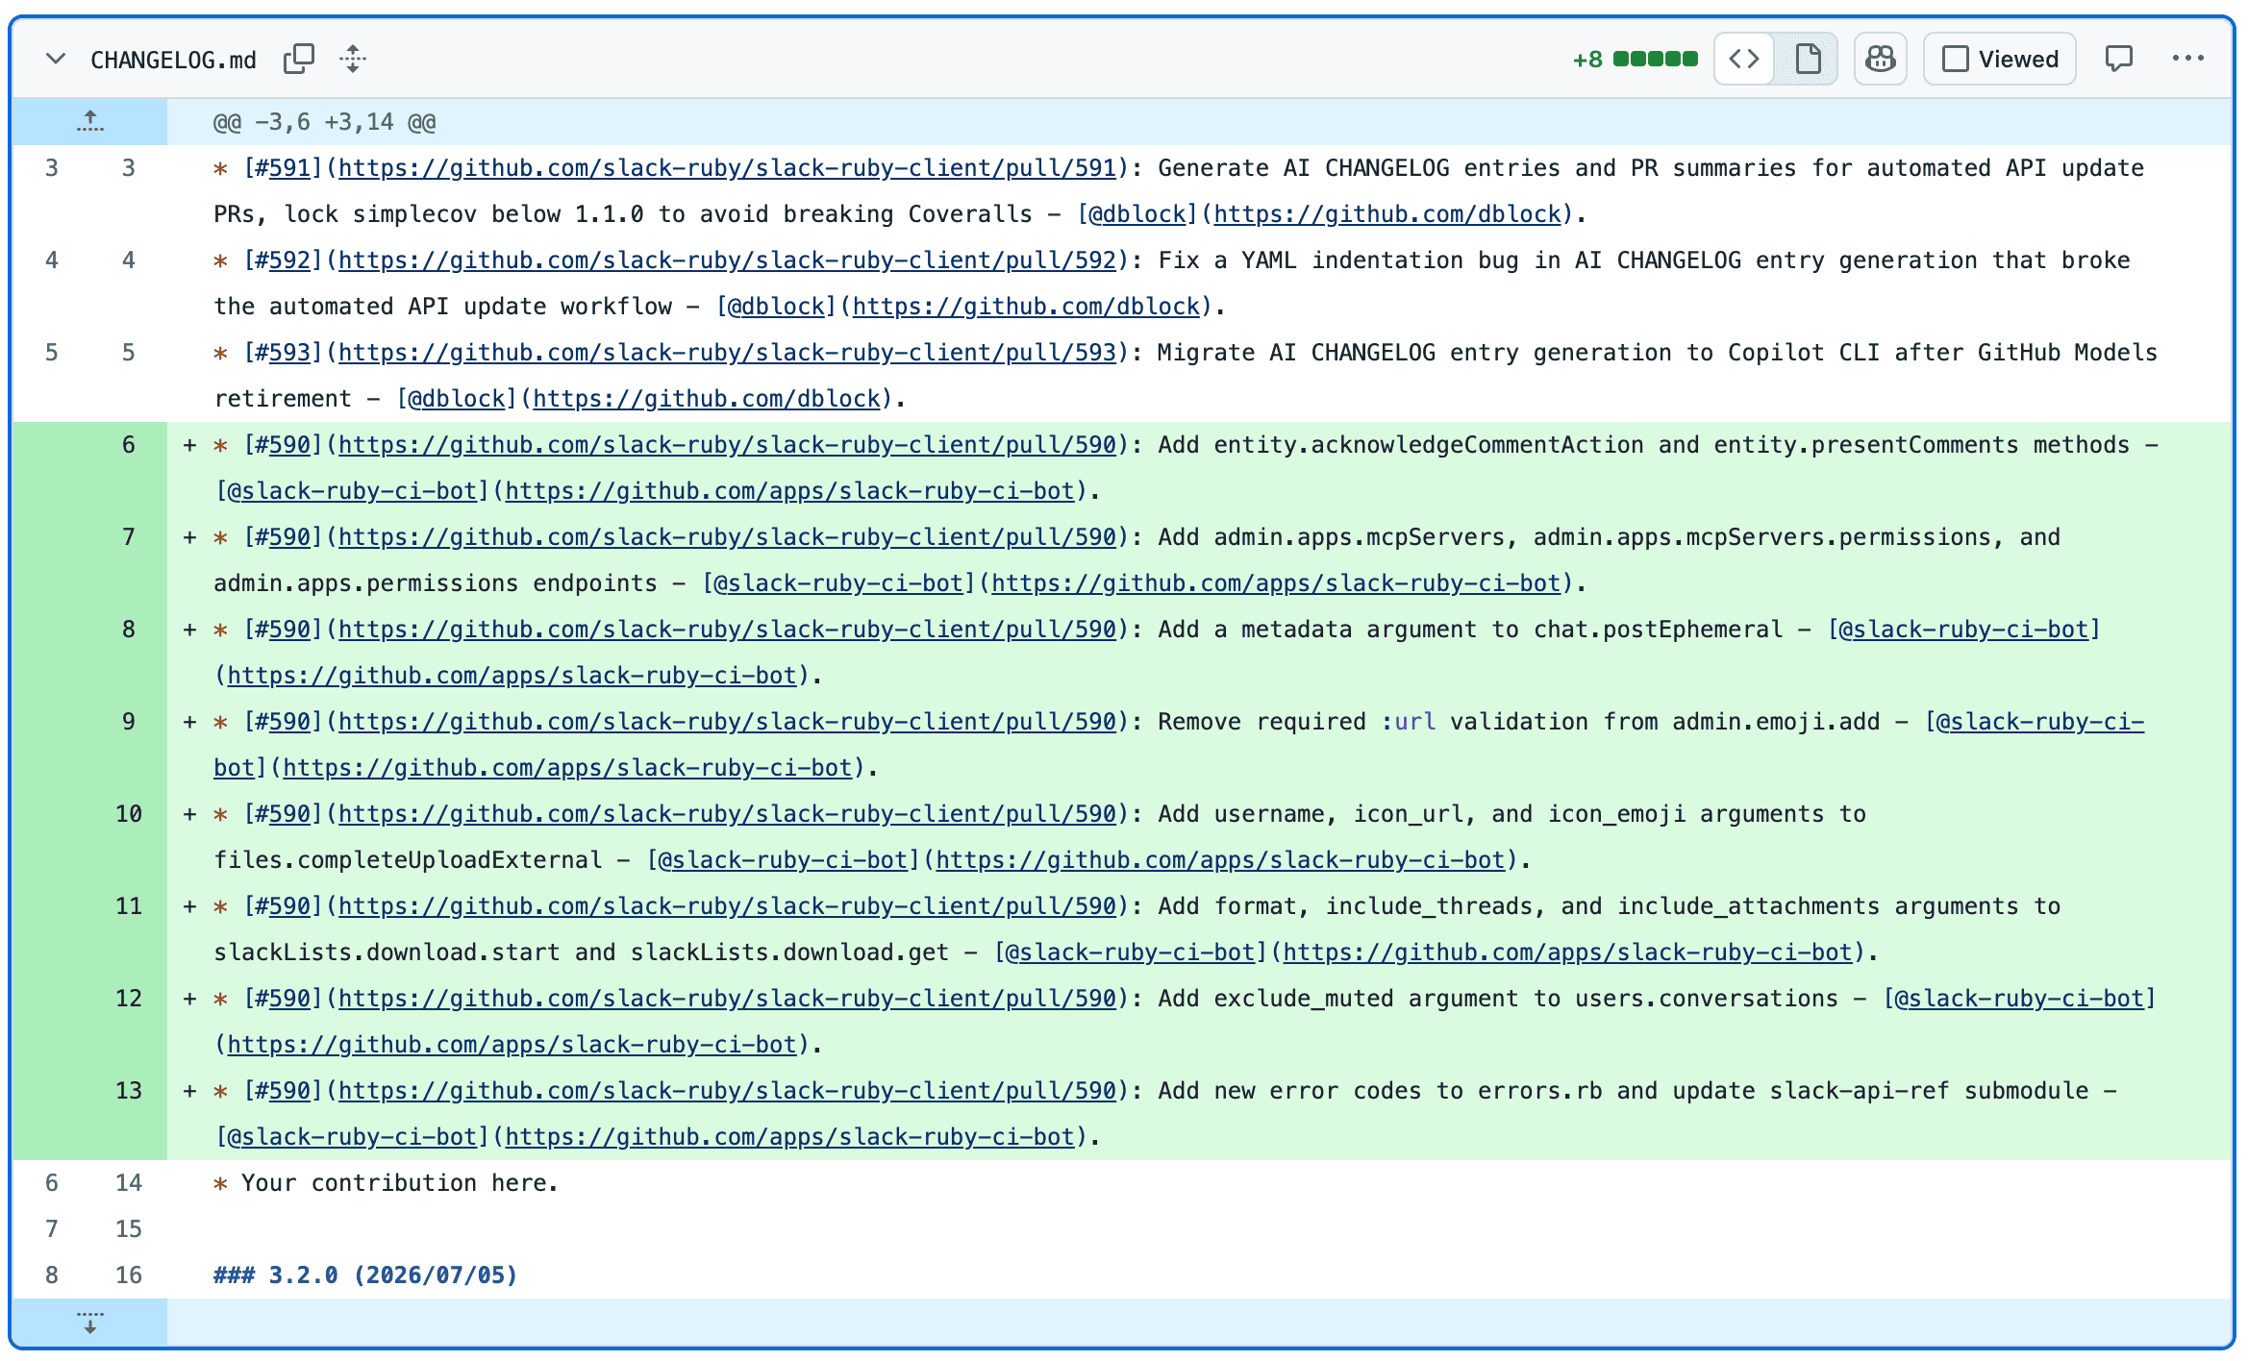
Task: Open dblock profile link on line 3
Action: (x=1386, y=214)
